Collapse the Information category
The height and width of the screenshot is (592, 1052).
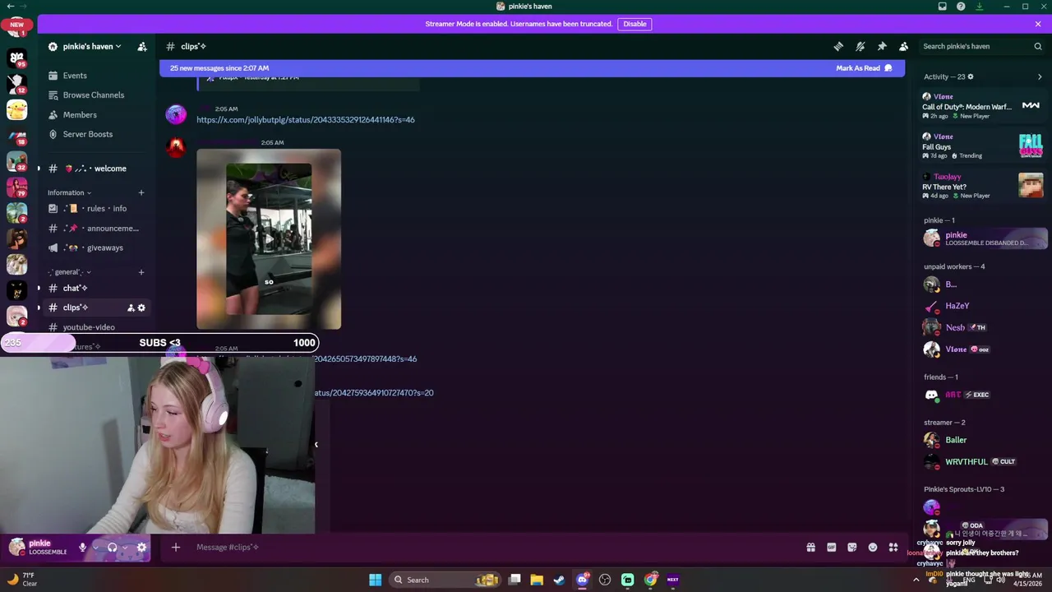[69, 192]
